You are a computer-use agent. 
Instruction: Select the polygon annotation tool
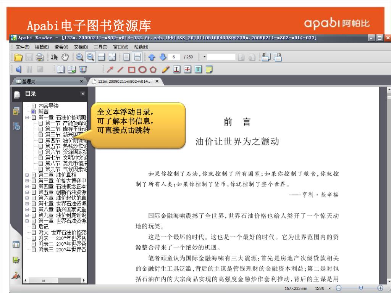tap(153, 69)
